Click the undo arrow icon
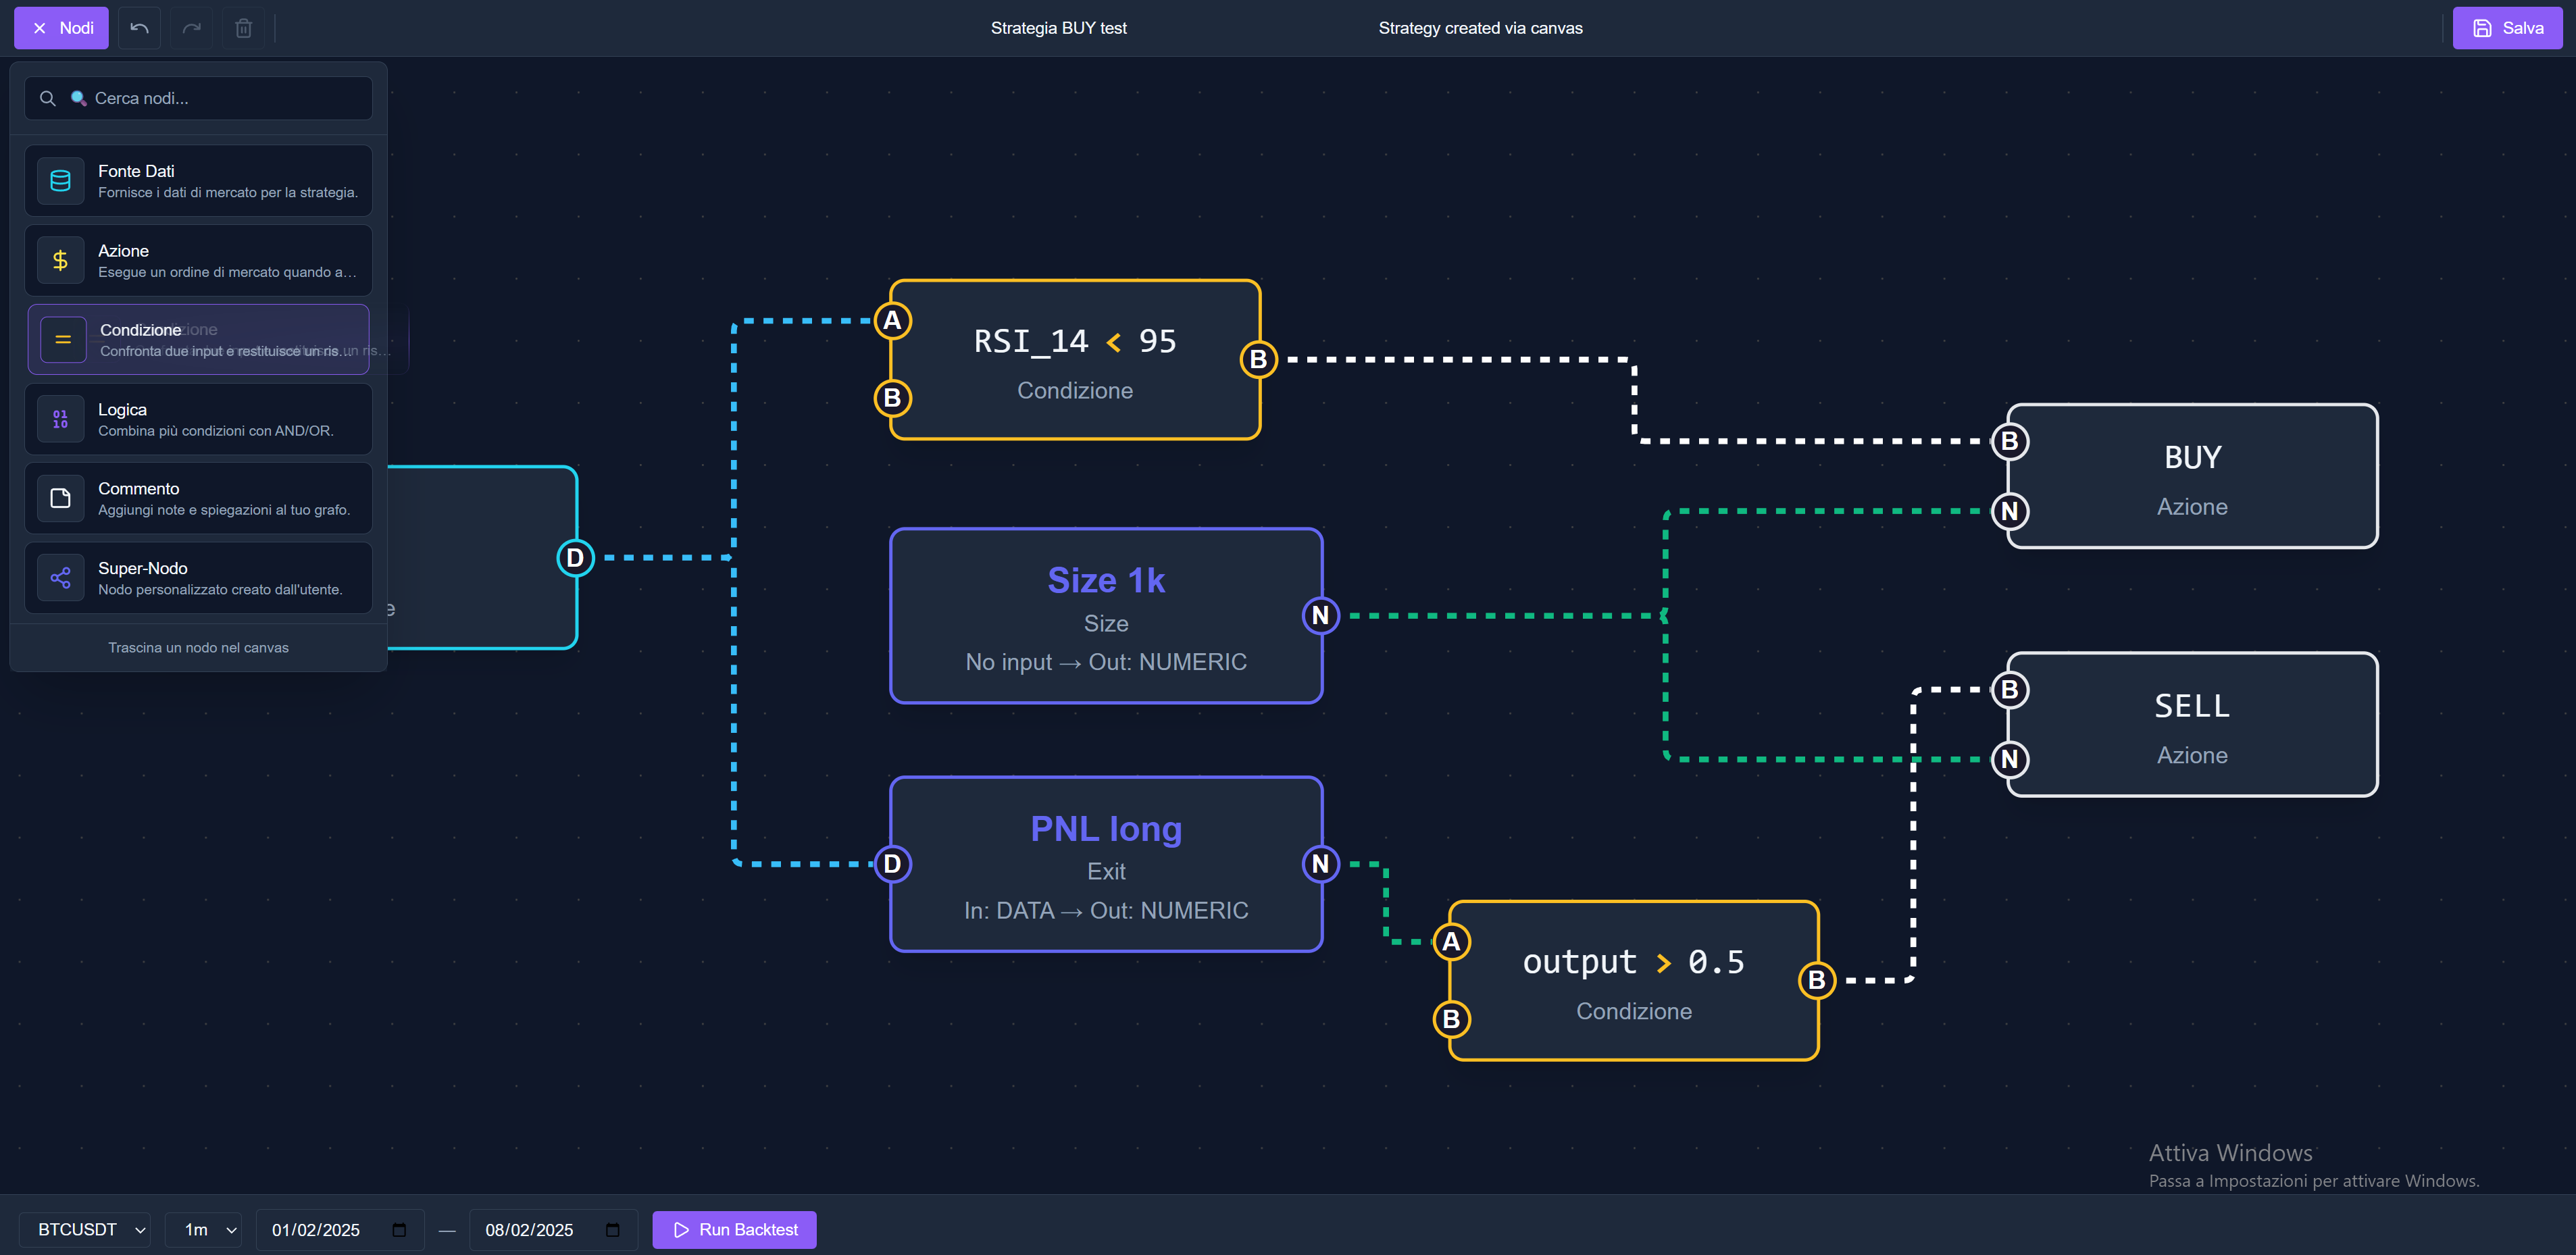Viewport: 2576px width, 1255px height. click(139, 28)
